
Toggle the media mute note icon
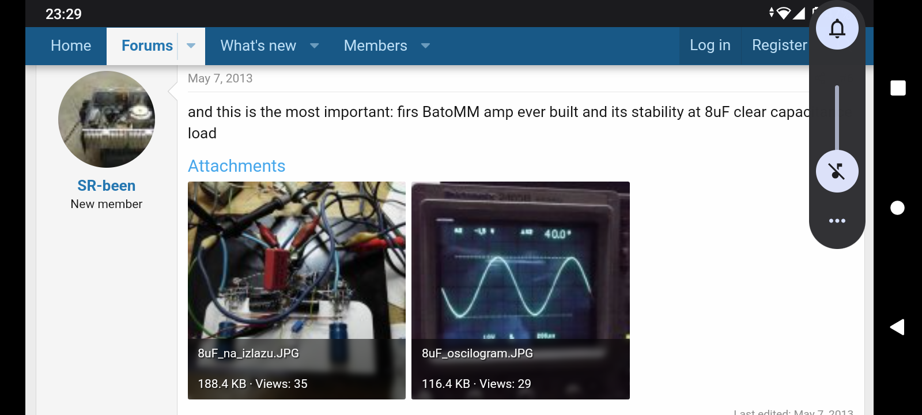pyautogui.click(x=837, y=171)
